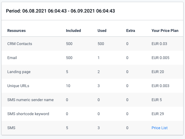Click Email Included value 500
Screen dimensions: 185x139
[x=69, y=58]
